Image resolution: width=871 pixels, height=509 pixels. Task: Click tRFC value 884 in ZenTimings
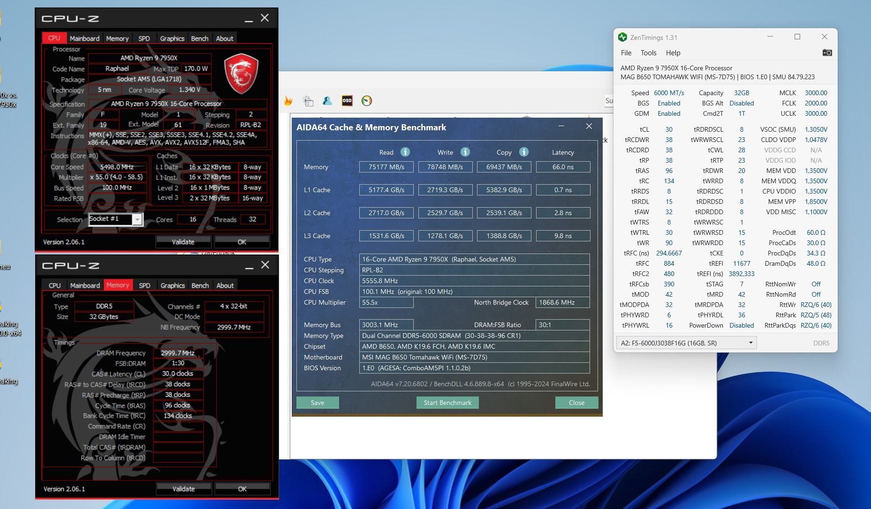[x=669, y=263]
